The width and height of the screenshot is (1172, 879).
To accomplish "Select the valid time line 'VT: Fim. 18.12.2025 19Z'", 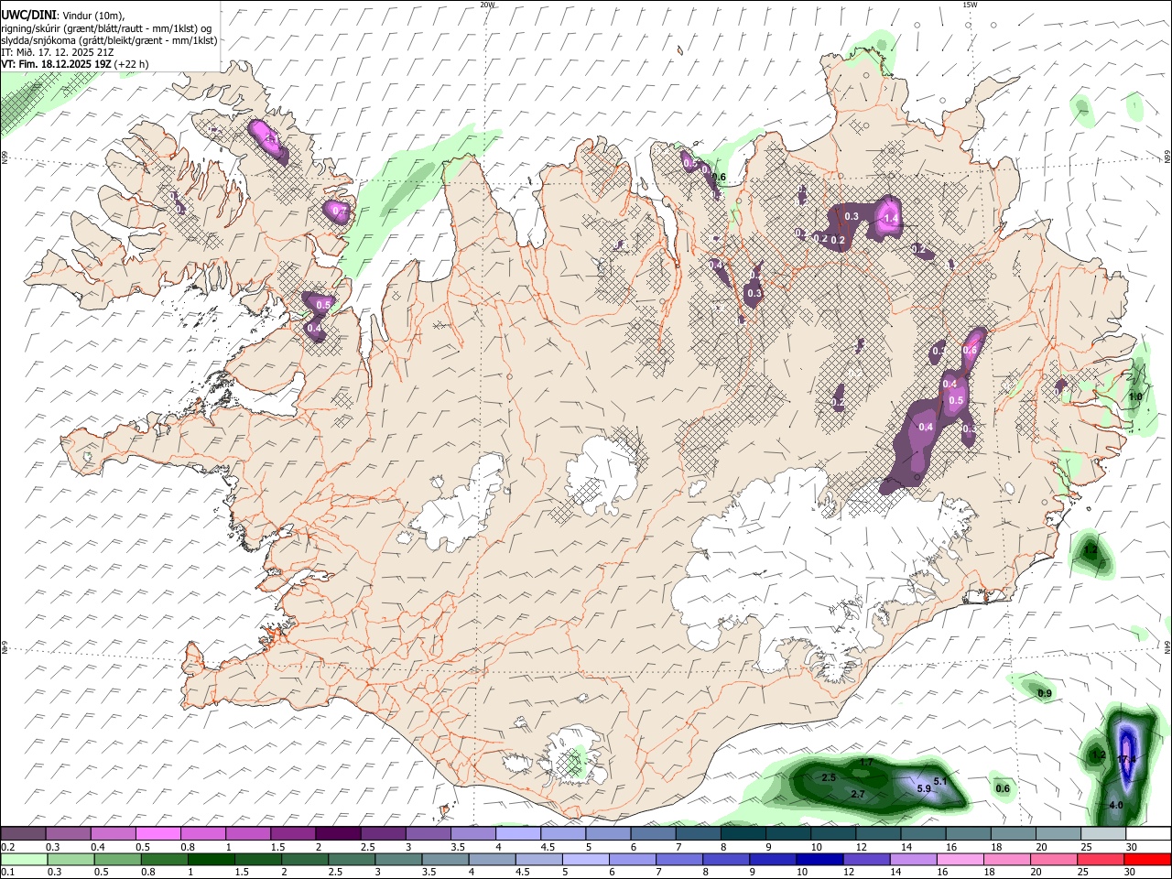I will coord(57,64).
